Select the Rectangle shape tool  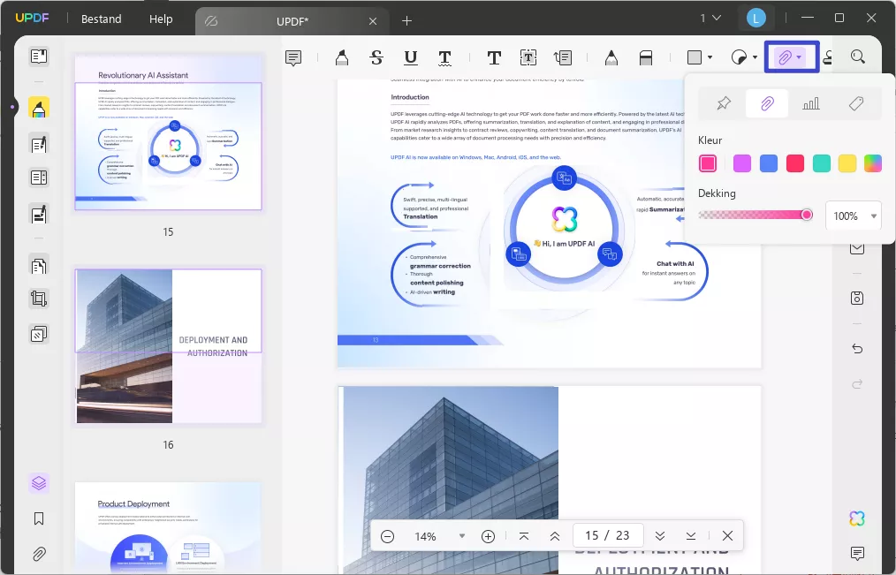pos(695,57)
